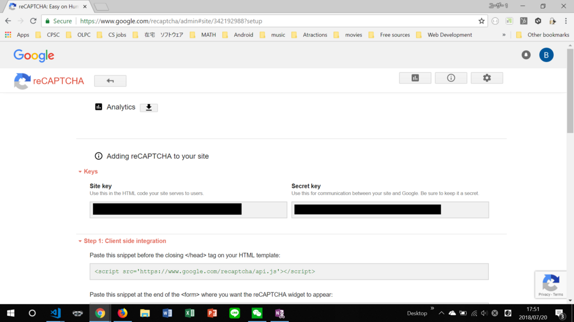Viewport: 574px width, 322px height.
Task: Download analytics data with arrow button
Action: click(x=149, y=107)
